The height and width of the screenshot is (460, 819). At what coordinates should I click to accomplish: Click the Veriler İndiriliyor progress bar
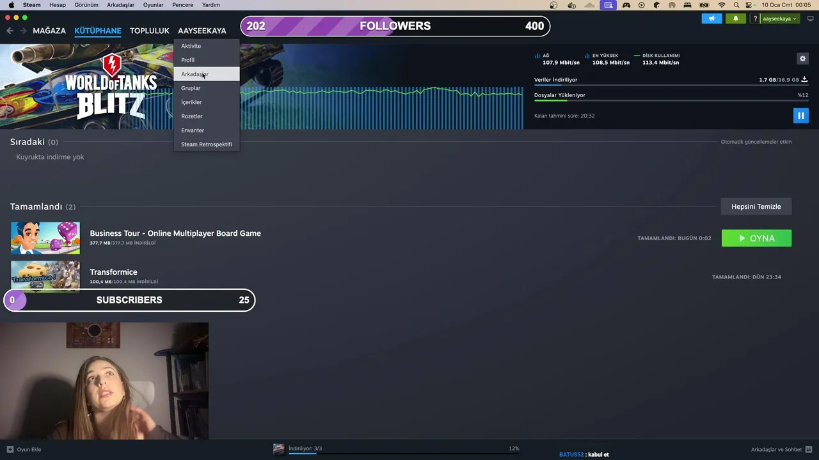(x=671, y=85)
